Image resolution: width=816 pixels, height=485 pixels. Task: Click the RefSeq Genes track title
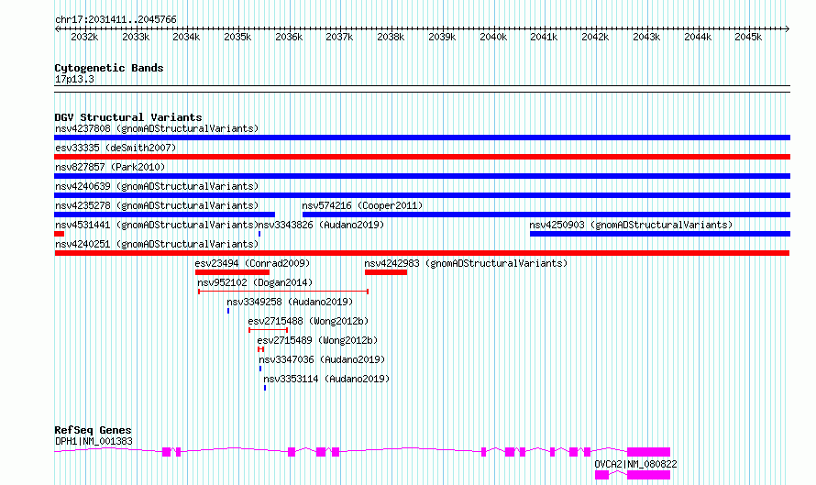[x=93, y=430]
